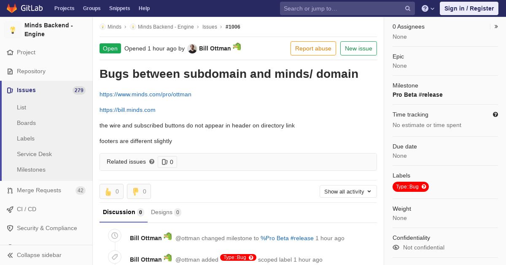Click the clock icon on milestone activity
This screenshot has width=506, height=265.
115,236
